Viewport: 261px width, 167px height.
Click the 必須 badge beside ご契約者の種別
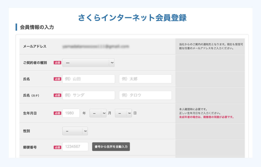click(57, 63)
